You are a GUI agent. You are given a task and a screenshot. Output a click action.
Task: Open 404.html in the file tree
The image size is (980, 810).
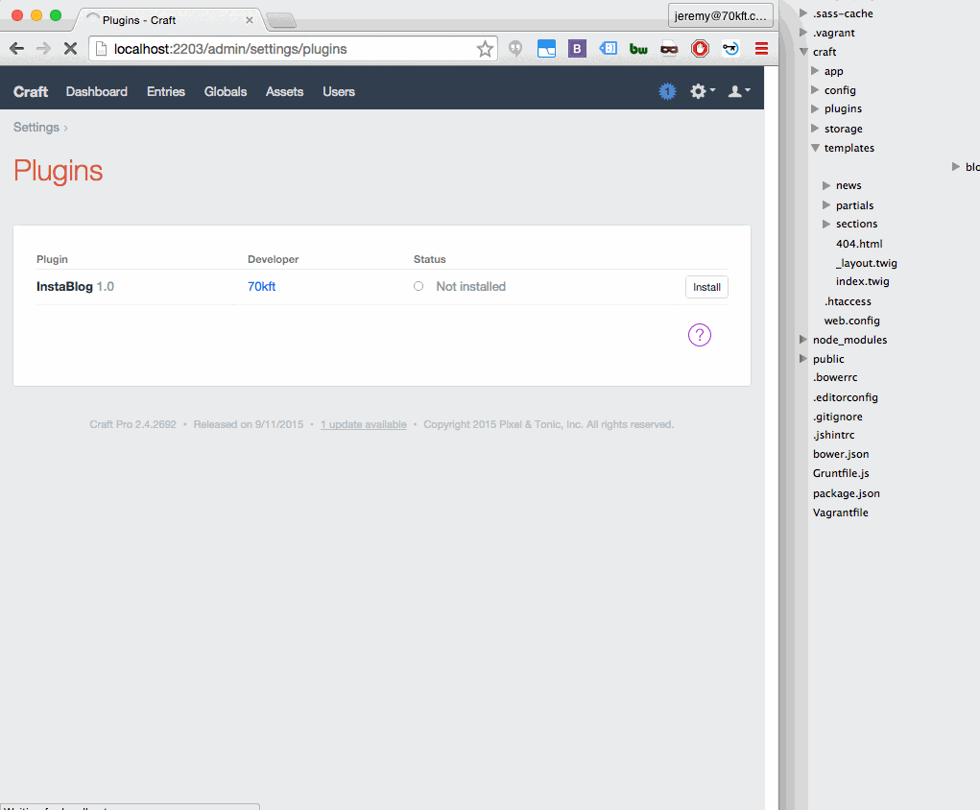[859, 244]
